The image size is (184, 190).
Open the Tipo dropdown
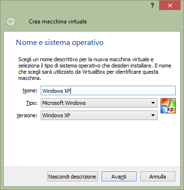(99, 103)
